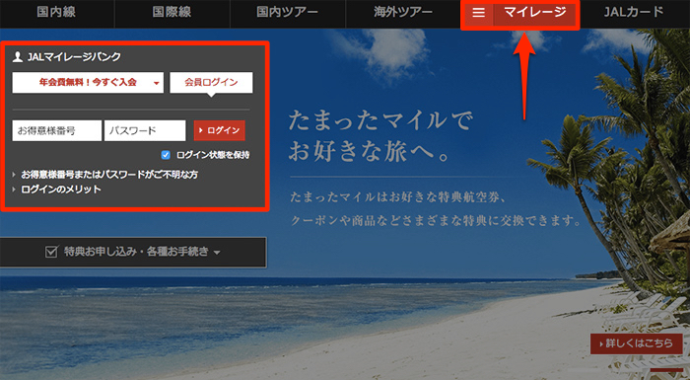Focus the パスワード input field
The image size is (690, 380).
pos(145,130)
